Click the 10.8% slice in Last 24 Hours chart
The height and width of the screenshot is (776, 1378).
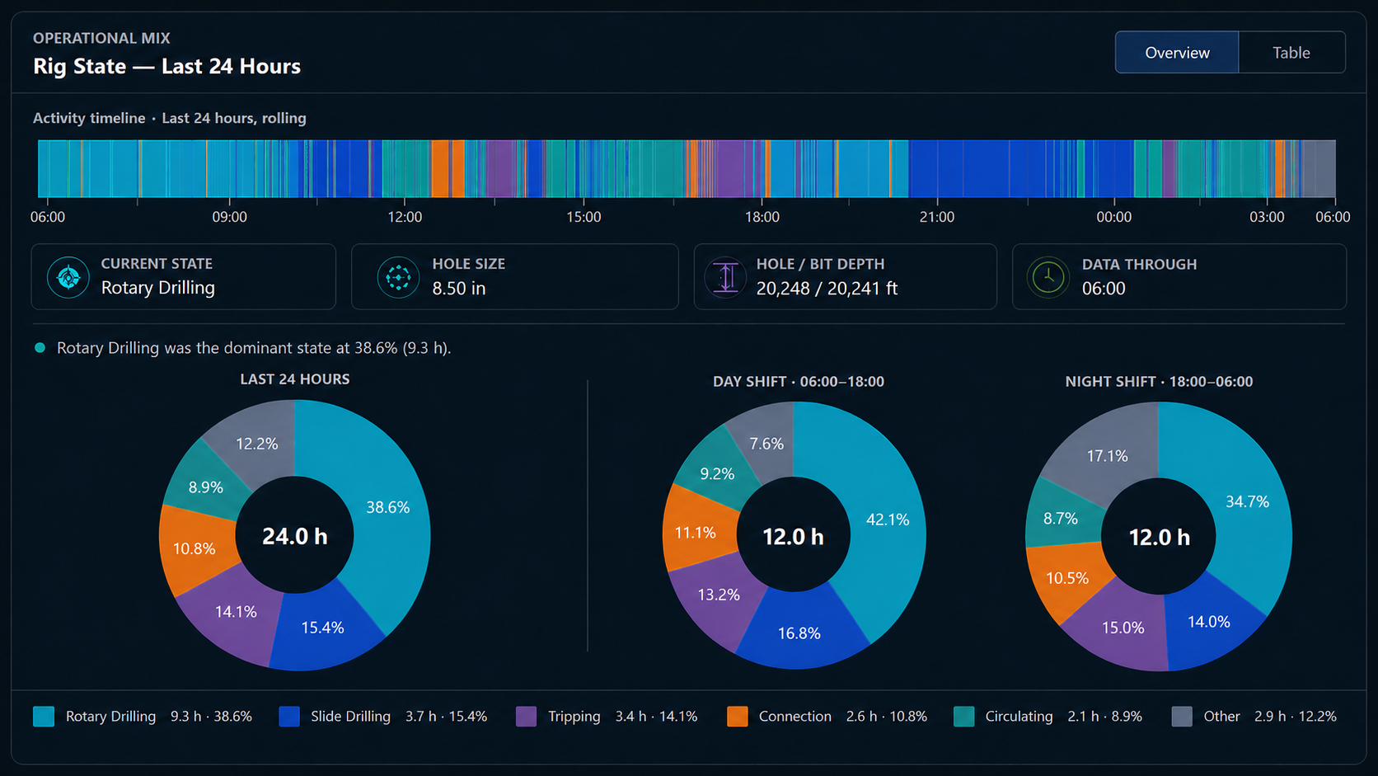click(x=195, y=548)
